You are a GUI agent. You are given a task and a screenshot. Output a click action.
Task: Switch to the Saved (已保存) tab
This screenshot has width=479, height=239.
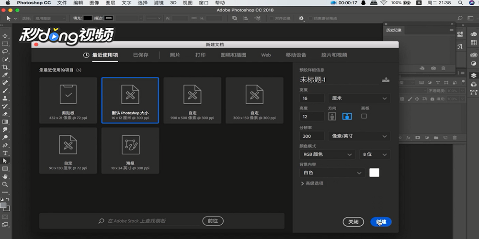140,55
